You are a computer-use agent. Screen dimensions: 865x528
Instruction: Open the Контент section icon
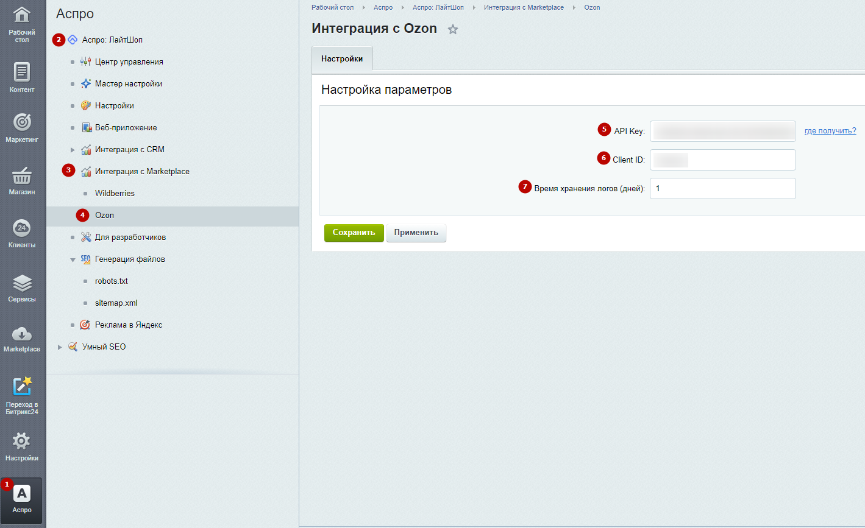tap(22, 72)
